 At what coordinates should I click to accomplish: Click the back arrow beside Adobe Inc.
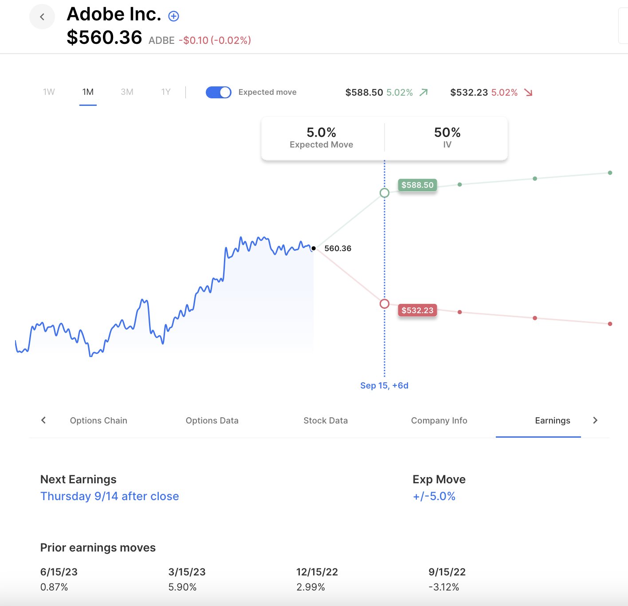point(42,17)
